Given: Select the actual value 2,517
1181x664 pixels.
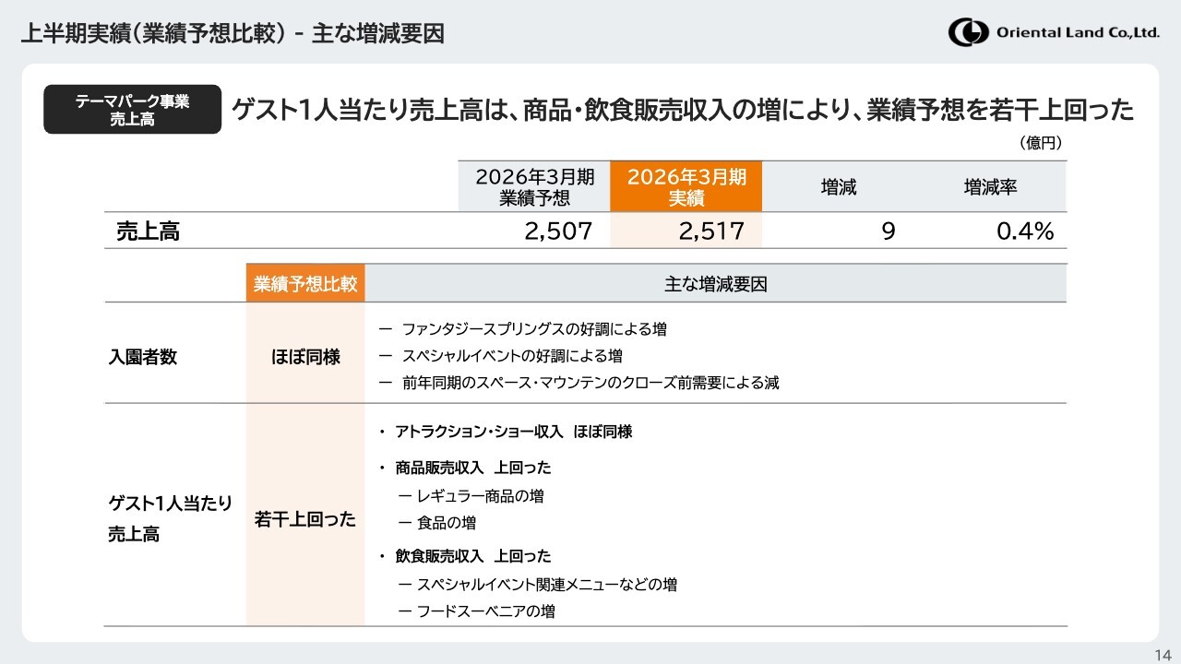Looking at the screenshot, I should coord(710,231).
